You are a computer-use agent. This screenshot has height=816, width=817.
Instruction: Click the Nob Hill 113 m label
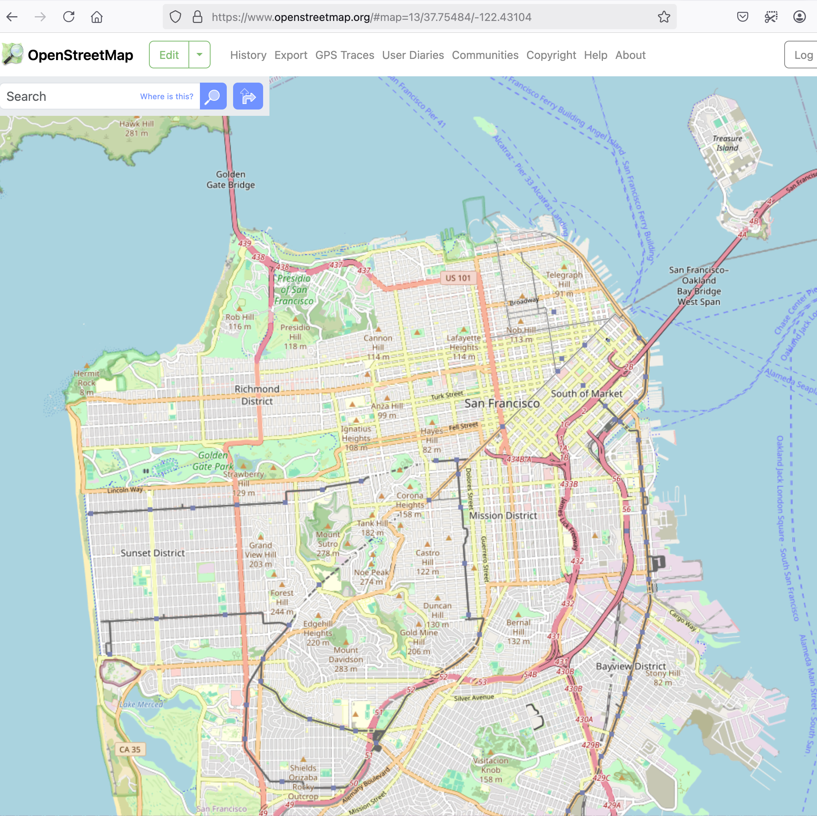[x=521, y=334]
